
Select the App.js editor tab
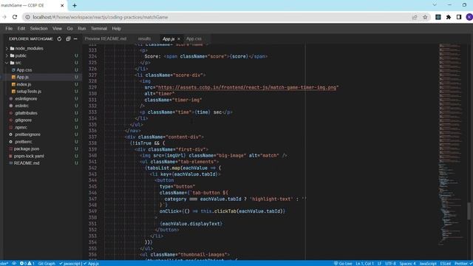click(x=169, y=39)
